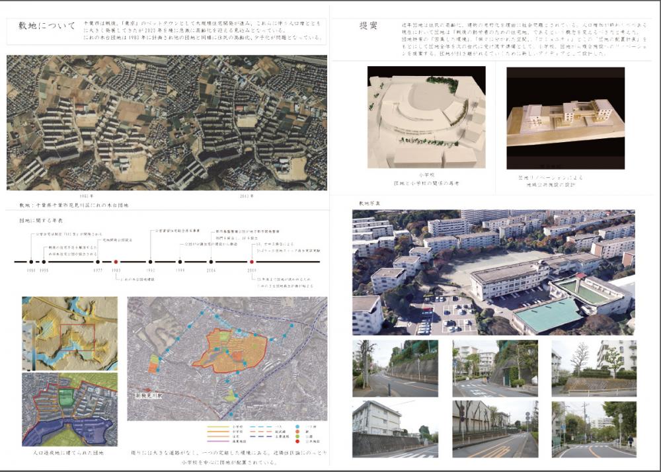The image size is (661, 472).
Task: Click the black 2004 timeline marker
Action: [x=211, y=262]
